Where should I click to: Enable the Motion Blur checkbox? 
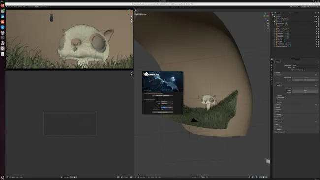pyautogui.click(x=276, y=117)
